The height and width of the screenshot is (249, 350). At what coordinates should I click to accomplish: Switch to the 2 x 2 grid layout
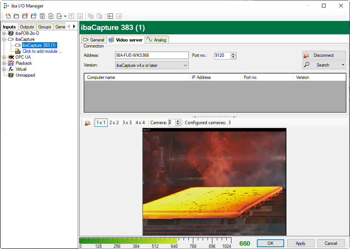[x=114, y=123]
